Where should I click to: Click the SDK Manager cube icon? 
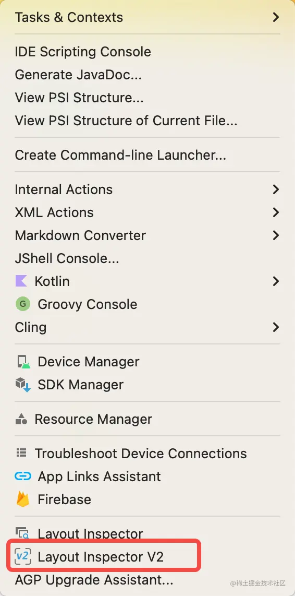[x=23, y=385]
